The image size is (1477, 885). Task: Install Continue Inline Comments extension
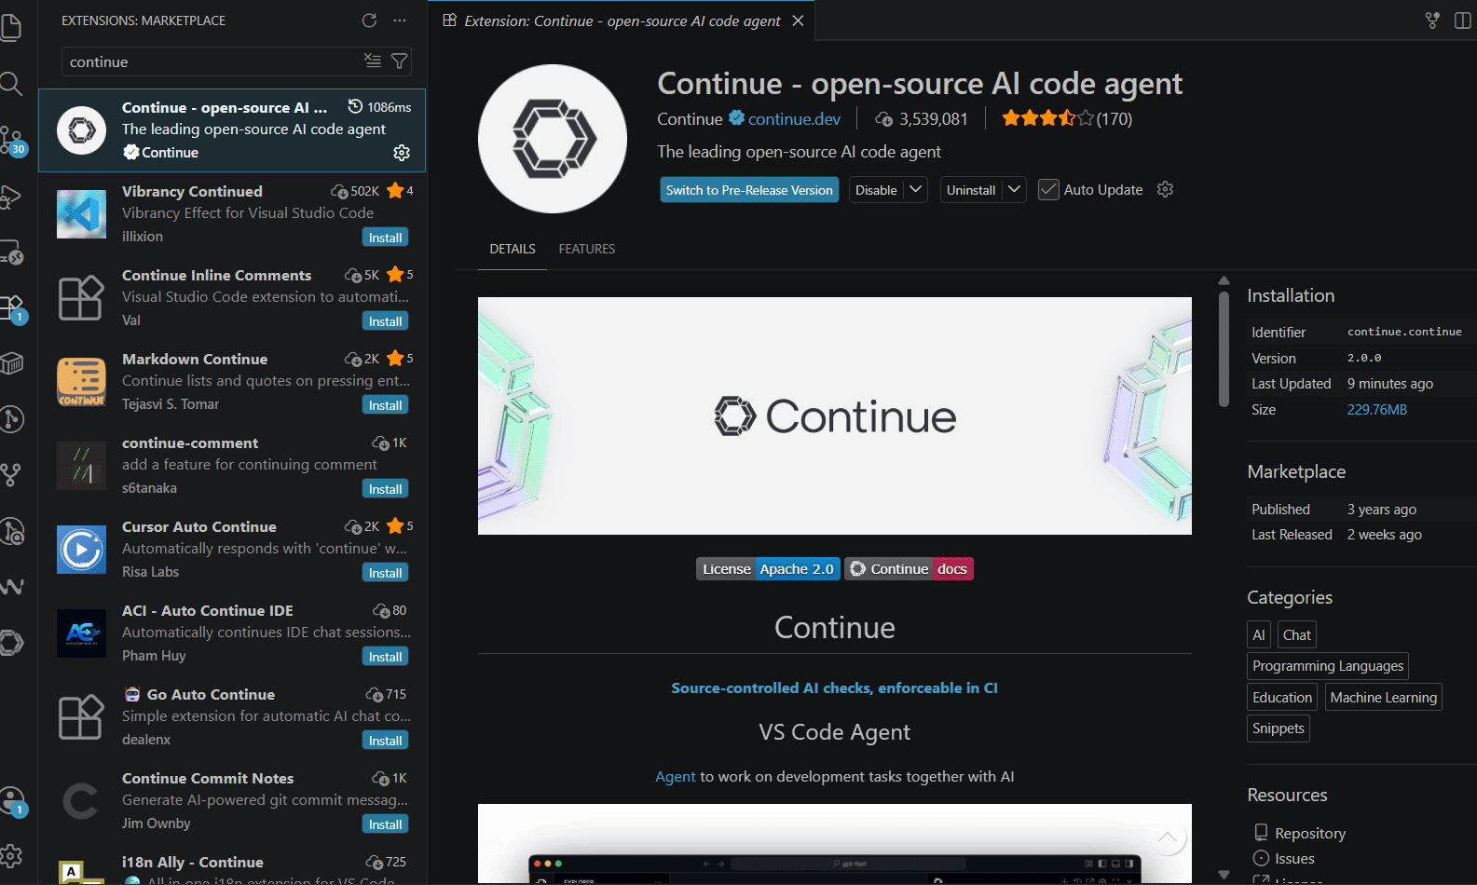(385, 321)
